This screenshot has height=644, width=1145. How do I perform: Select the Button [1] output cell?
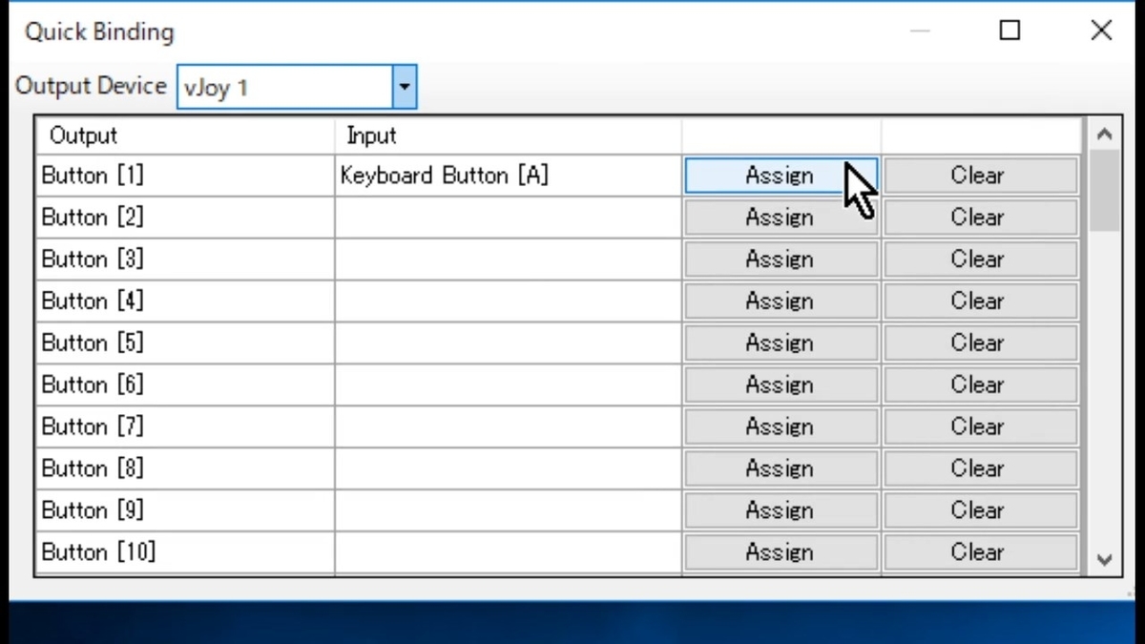click(x=185, y=176)
